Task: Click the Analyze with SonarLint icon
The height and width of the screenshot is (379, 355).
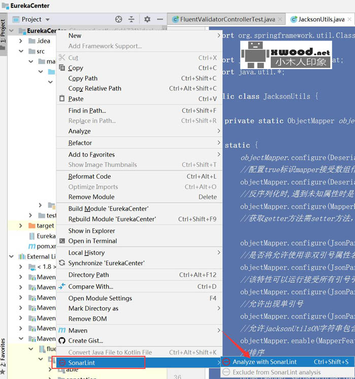Action: [226, 362]
